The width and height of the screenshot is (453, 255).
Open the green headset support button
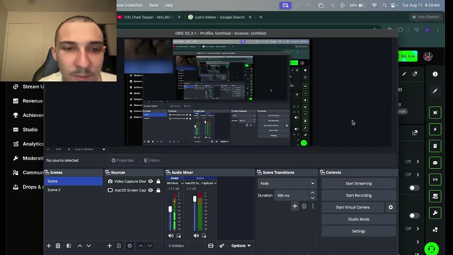click(x=431, y=249)
